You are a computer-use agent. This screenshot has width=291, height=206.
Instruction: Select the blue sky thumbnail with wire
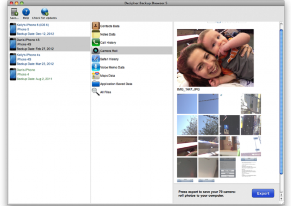pos(208,104)
